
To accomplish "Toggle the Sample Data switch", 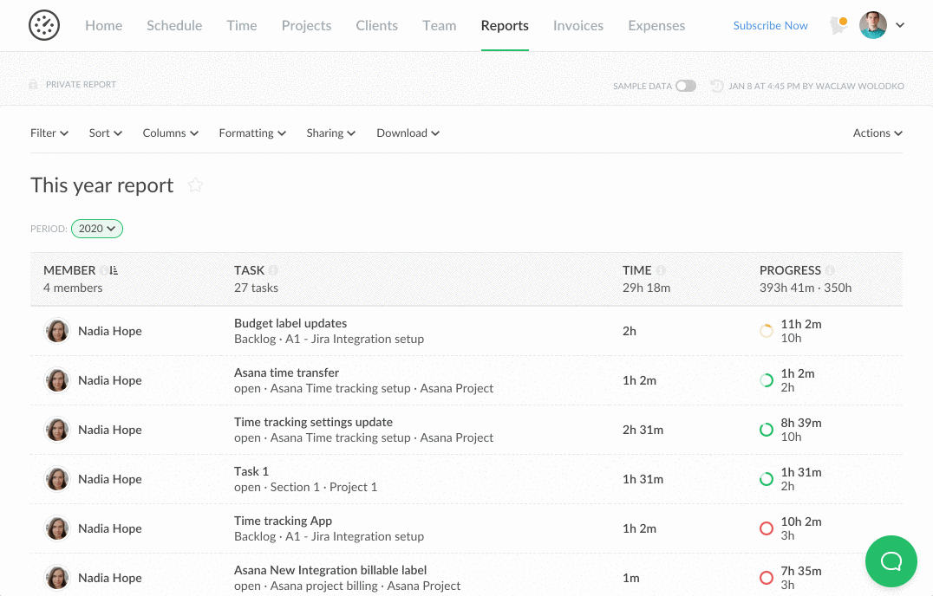I will point(685,86).
